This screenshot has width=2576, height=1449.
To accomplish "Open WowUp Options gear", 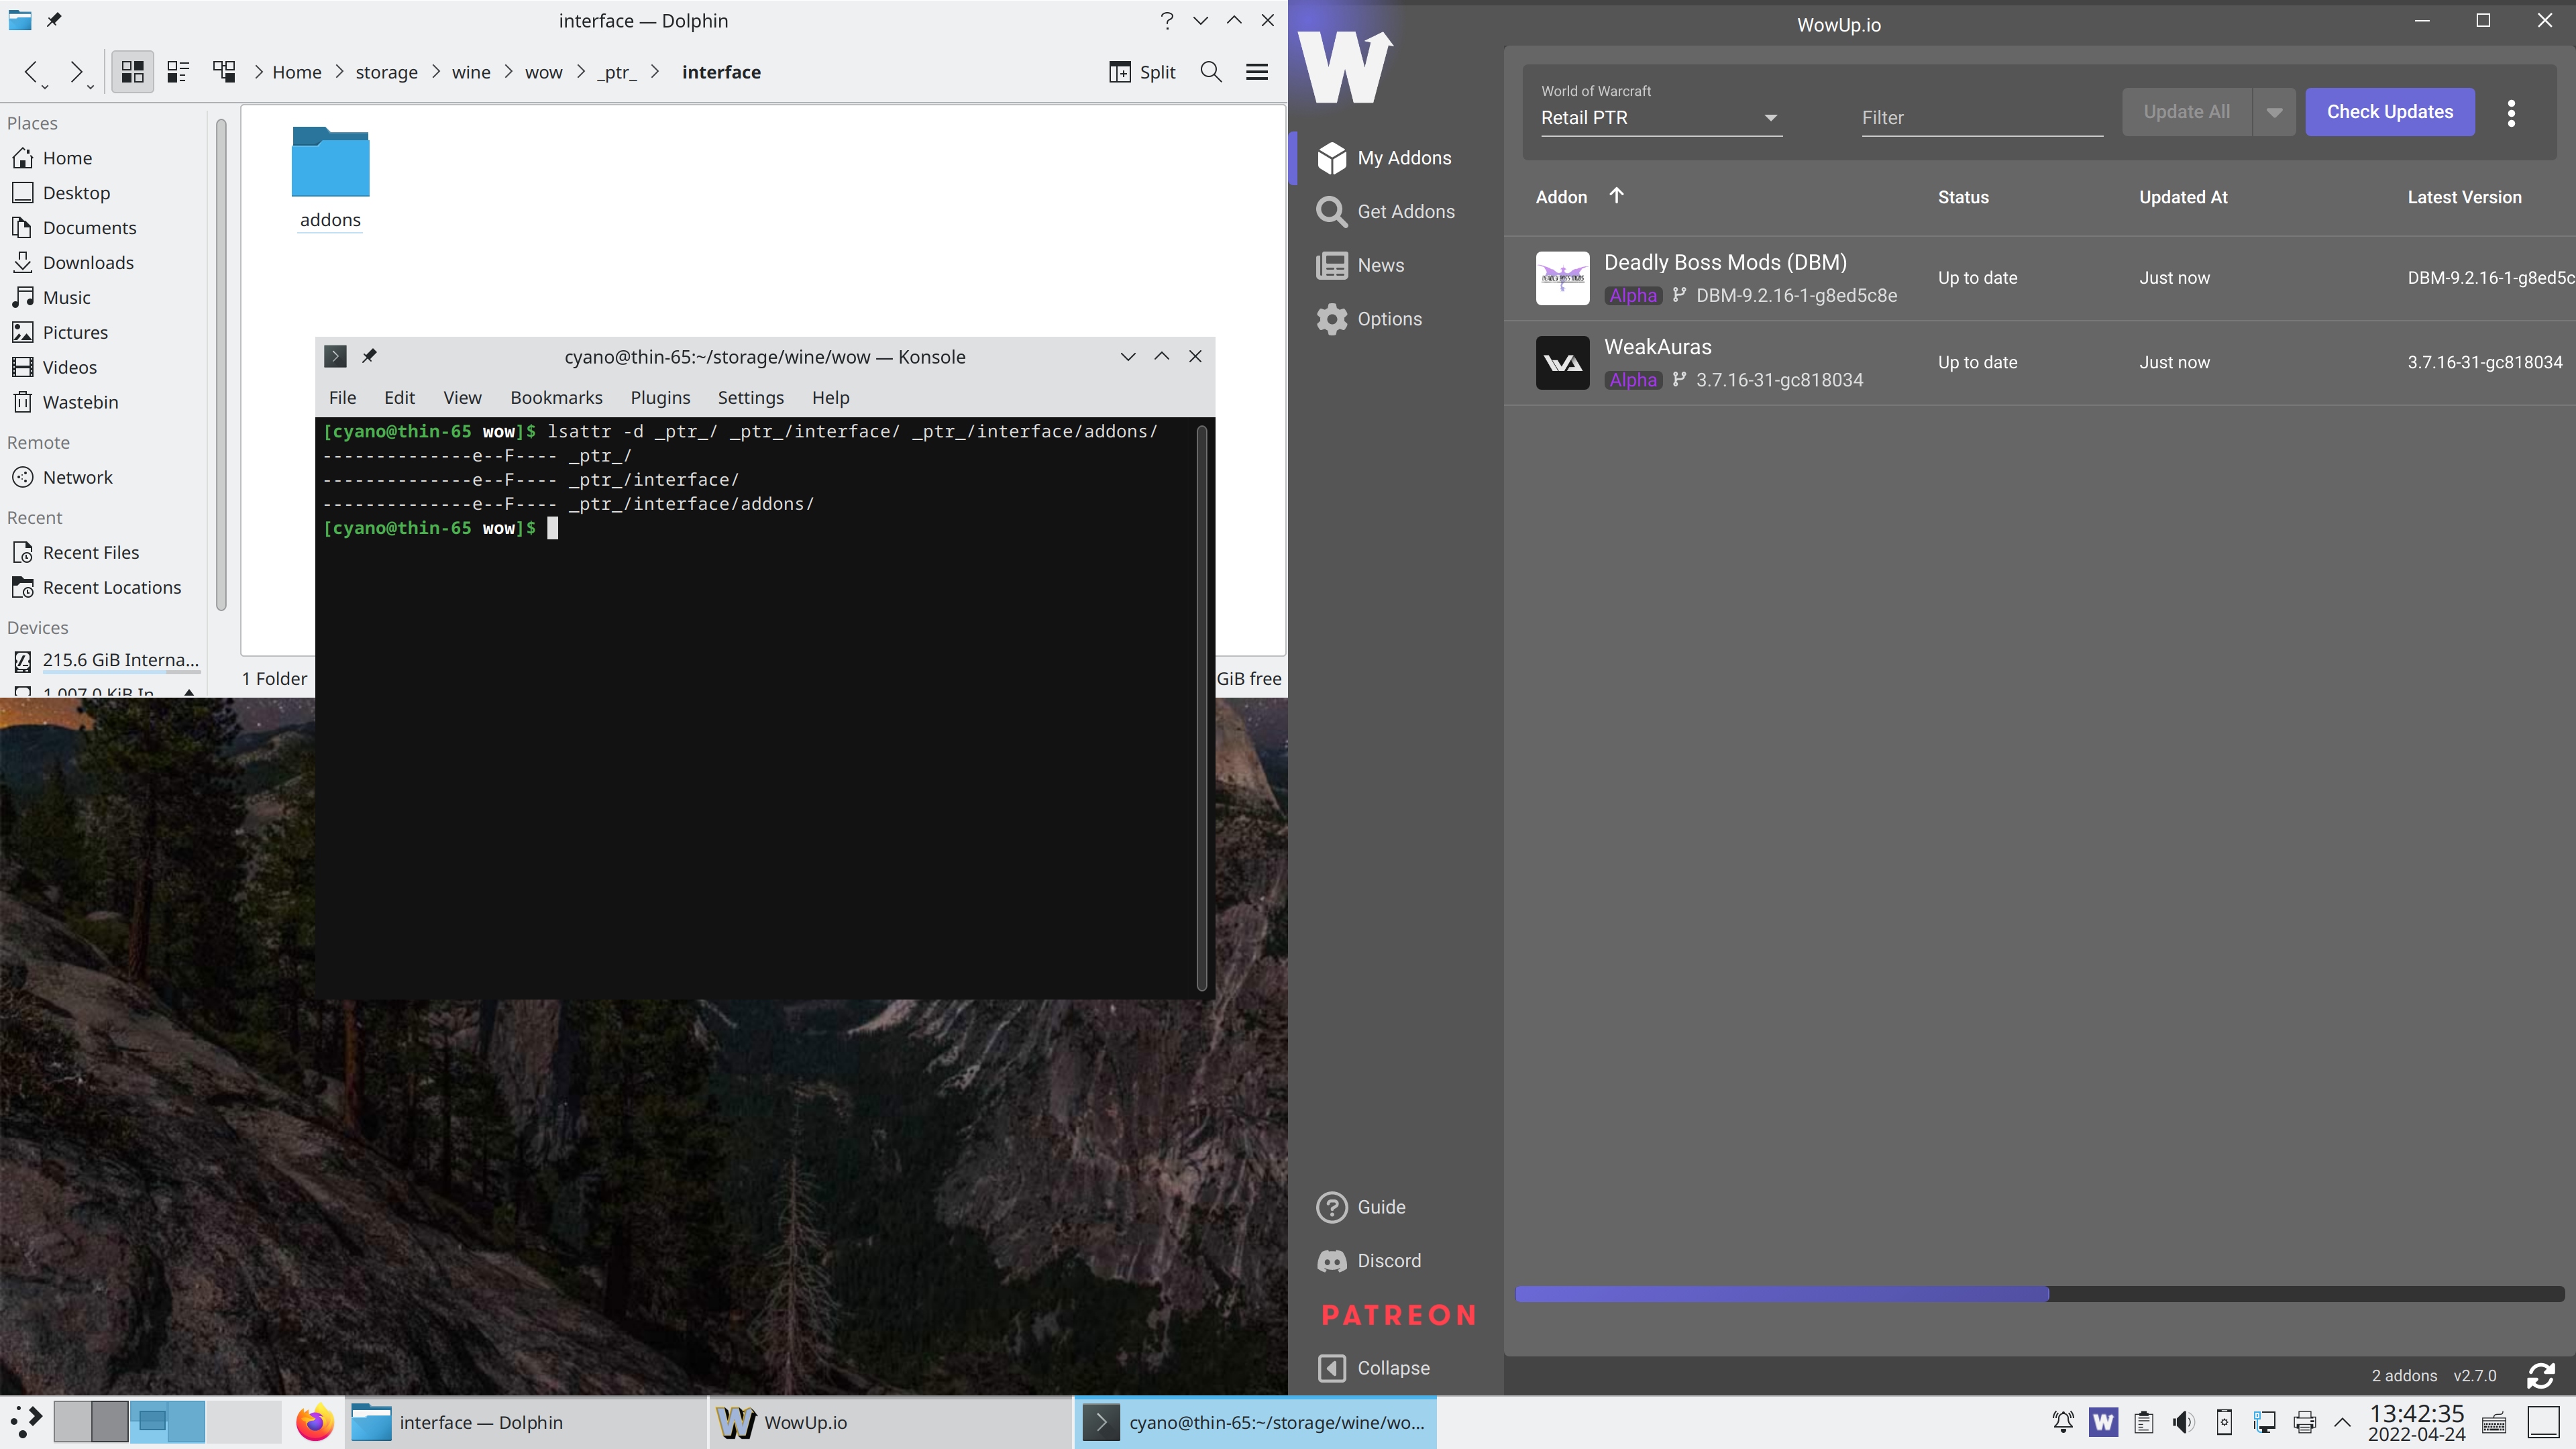I will pyautogui.click(x=1331, y=319).
